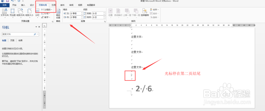Open the 行号 line numbers dropdown
Screen dimensions: 265x111
tap(46, 13)
